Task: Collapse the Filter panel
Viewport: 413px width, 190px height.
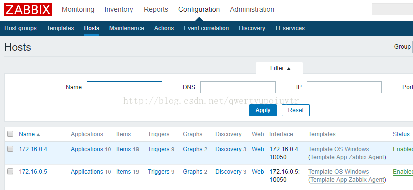Action: (280, 68)
